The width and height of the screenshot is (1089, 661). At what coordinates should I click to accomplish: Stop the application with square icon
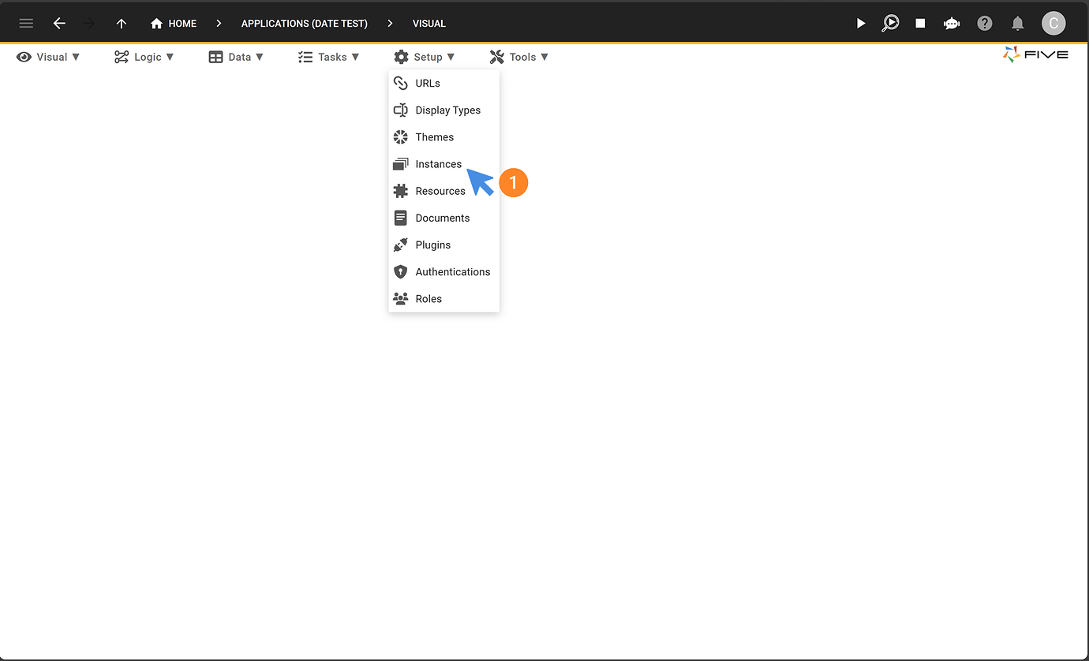[x=920, y=24]
